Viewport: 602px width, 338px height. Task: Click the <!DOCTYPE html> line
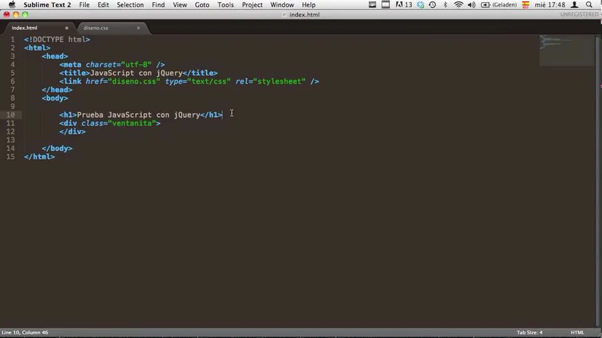point(57,39)
